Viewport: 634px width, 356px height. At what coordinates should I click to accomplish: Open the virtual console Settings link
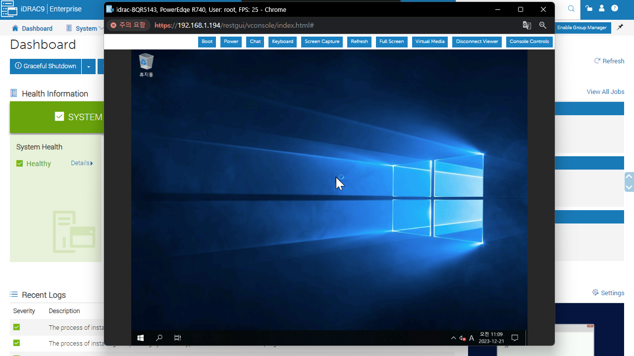coord(608,293)
